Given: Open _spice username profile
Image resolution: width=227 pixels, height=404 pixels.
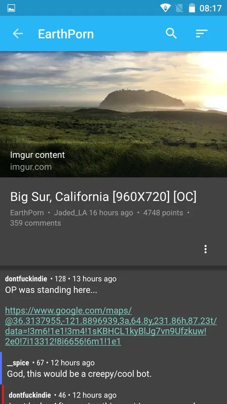Looking at the screenshot, I should (18, 363).
